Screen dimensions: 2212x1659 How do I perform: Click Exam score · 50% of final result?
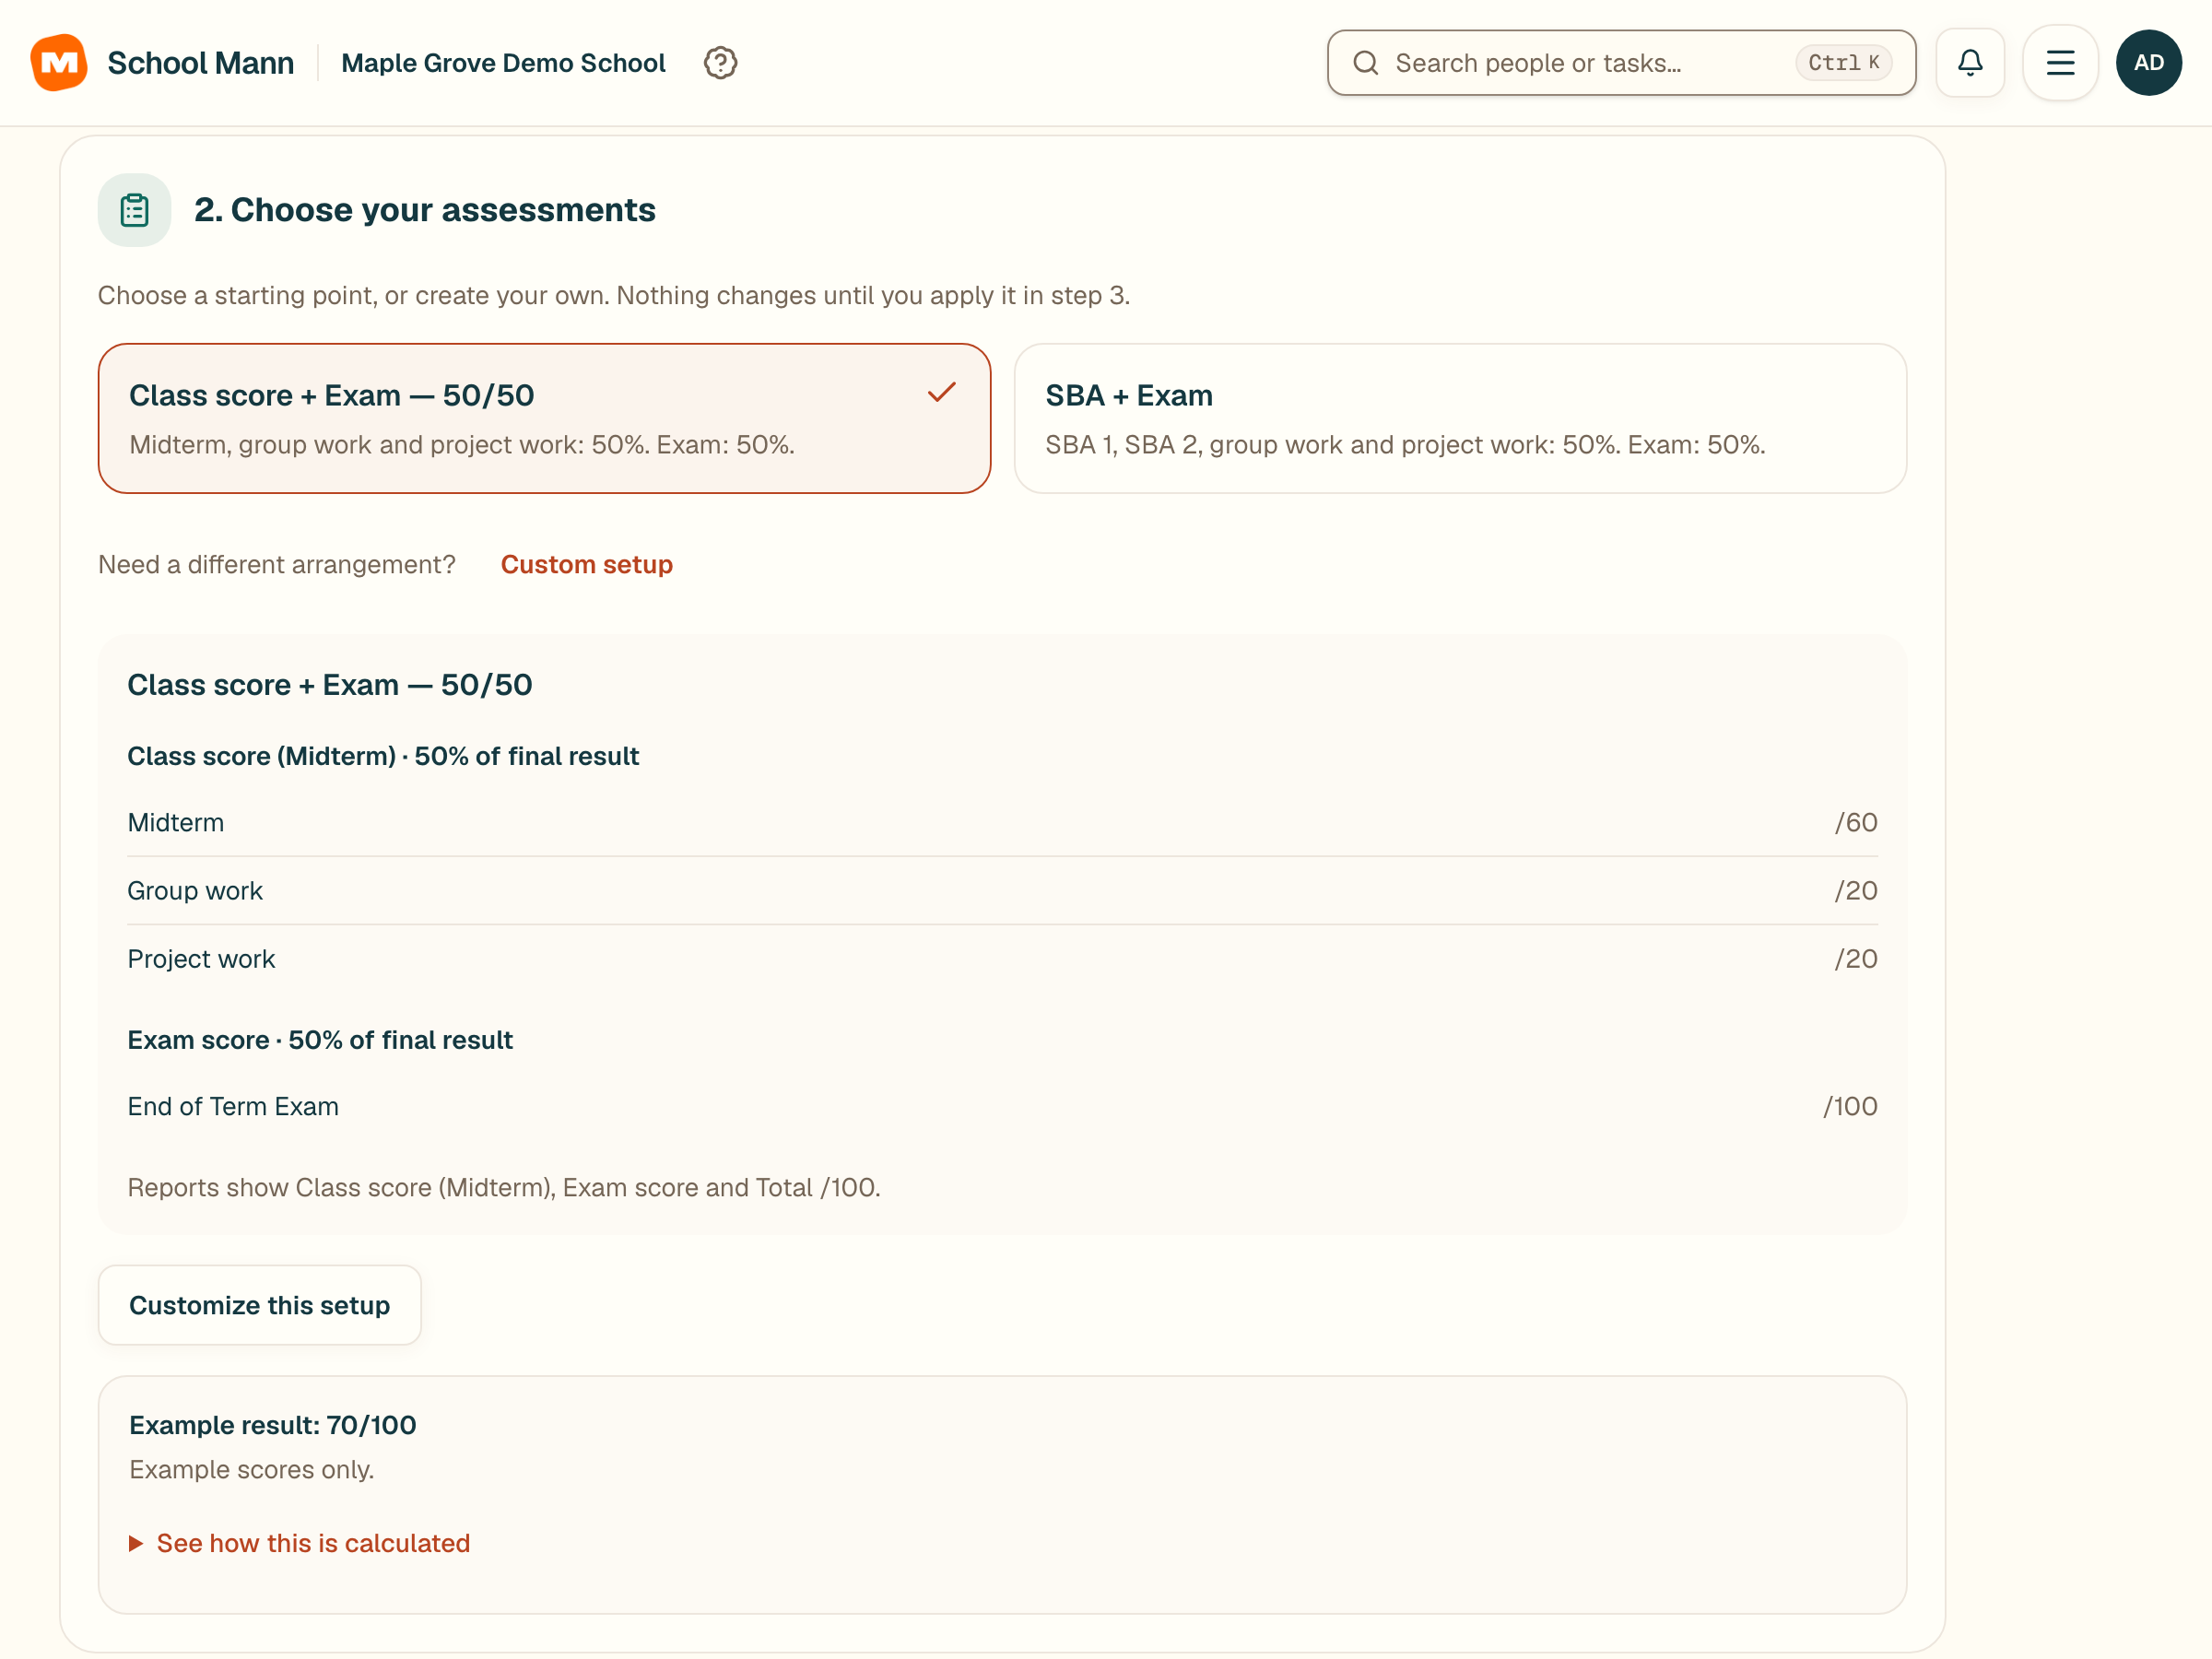(320, 1040)
